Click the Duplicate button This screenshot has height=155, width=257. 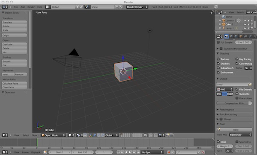(x=15, y=44)
